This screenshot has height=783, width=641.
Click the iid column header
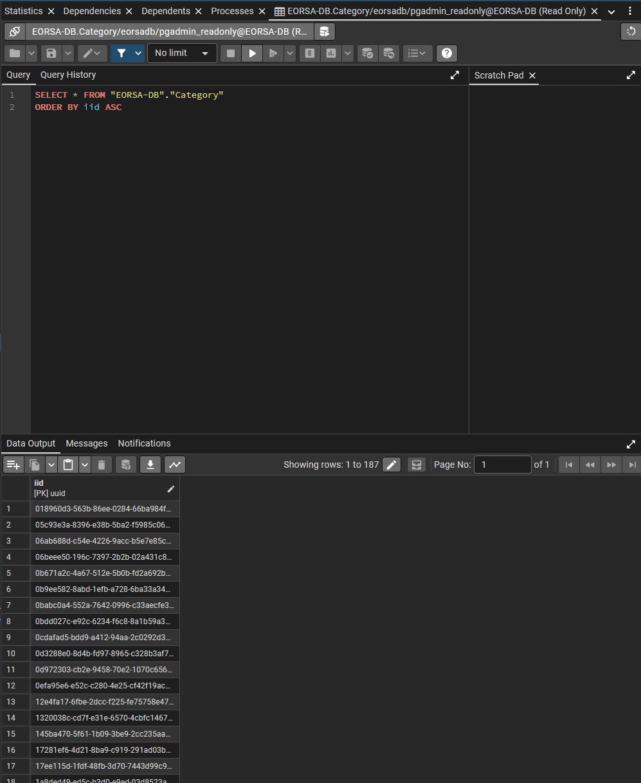[105, 488]
